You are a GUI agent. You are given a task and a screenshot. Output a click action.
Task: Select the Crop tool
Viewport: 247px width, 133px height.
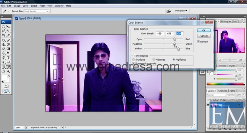coord(3,35)
